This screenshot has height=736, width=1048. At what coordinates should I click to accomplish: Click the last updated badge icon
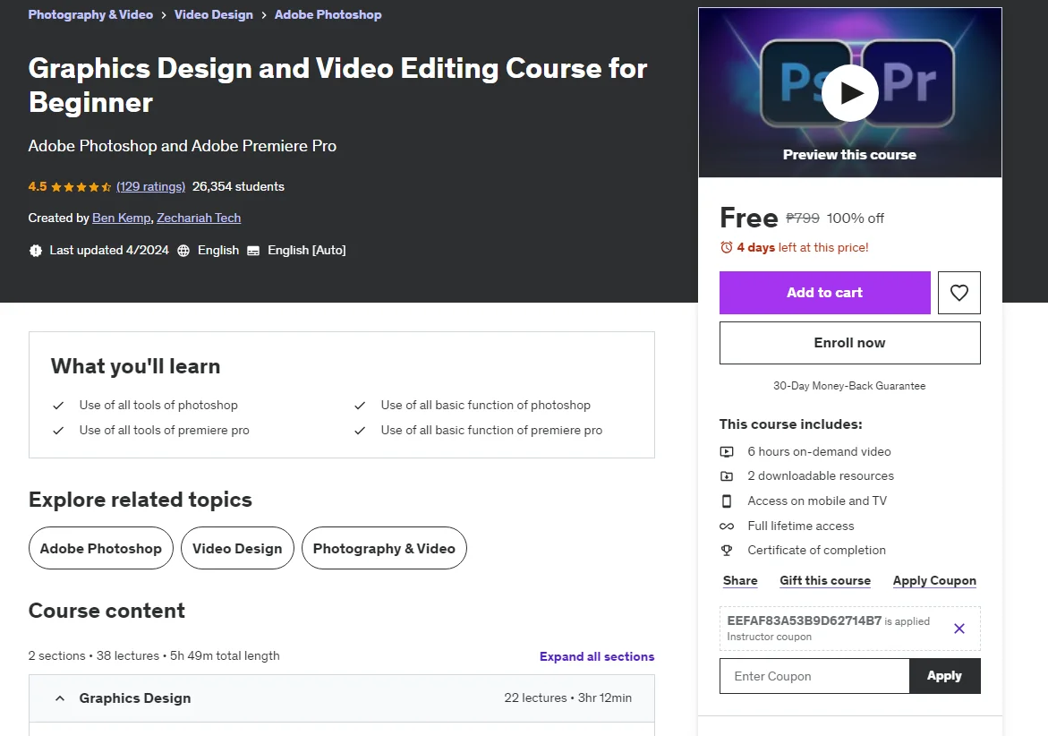coord(36,251)
